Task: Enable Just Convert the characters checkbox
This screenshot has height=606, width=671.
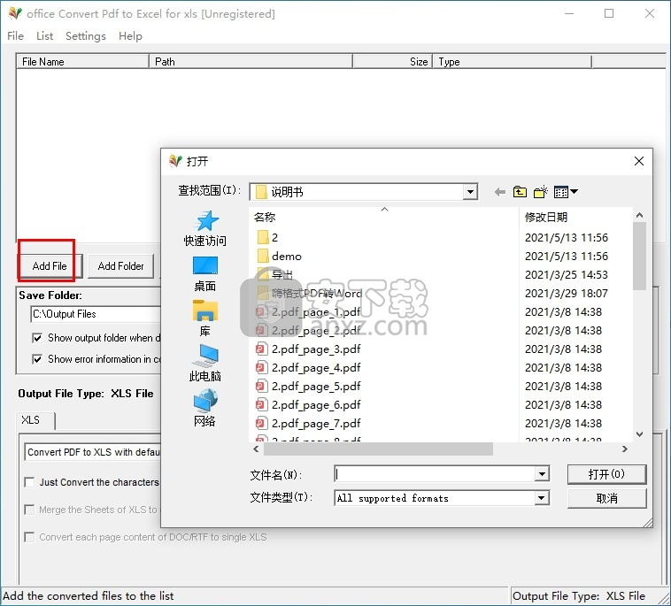Action: click(29, 482)
